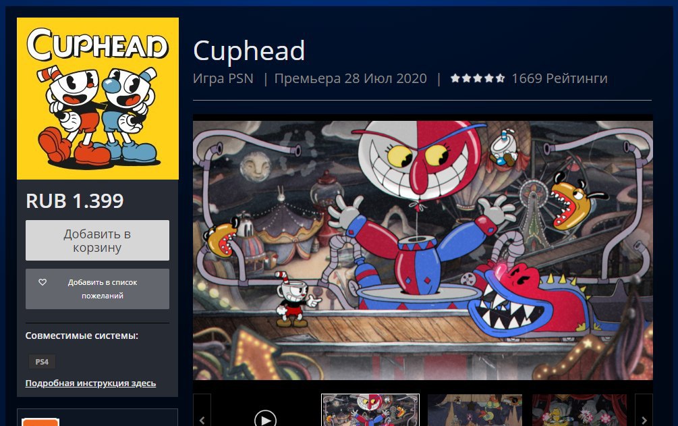Click the previous arrow in screenshot carousel
The width and height of the screenshot is (678, 426).
202,418
